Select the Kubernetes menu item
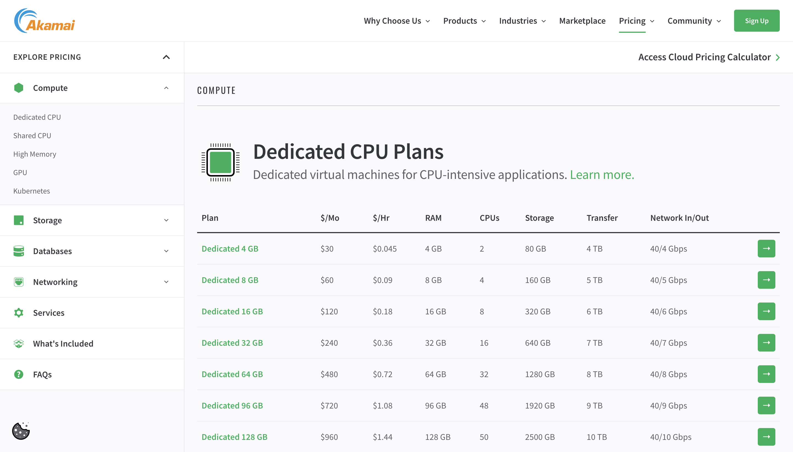Image resolution: width=793 pixels, height=452 pixels. click(x=32, y=190)
